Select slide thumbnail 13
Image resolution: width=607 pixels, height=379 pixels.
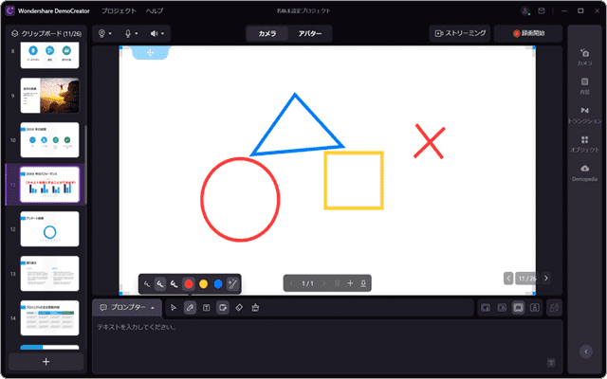[x=49, y=274]
